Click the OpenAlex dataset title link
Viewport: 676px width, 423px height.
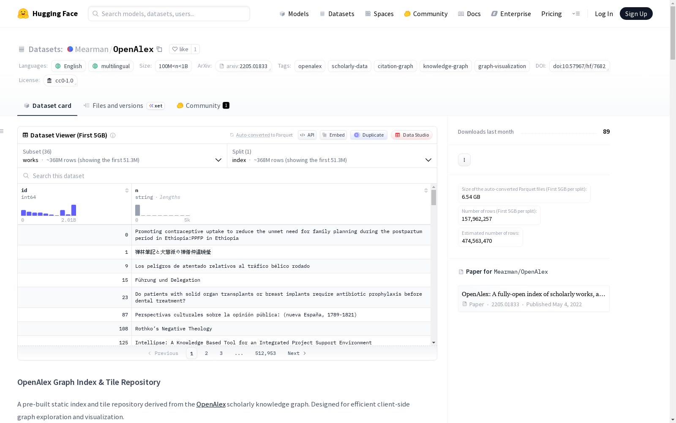pos(133,49)
